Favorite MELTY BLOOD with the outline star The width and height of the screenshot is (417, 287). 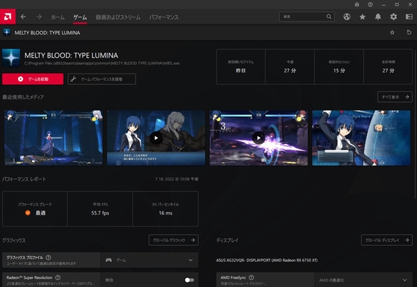(392, 33)
